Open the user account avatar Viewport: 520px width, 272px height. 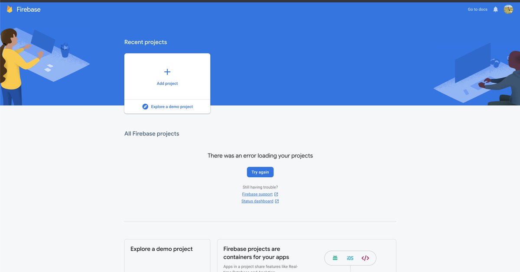[508, 9]
